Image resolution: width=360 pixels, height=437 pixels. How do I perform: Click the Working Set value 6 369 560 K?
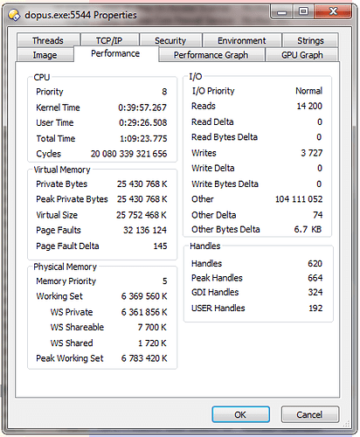click(x=144, y=296)
